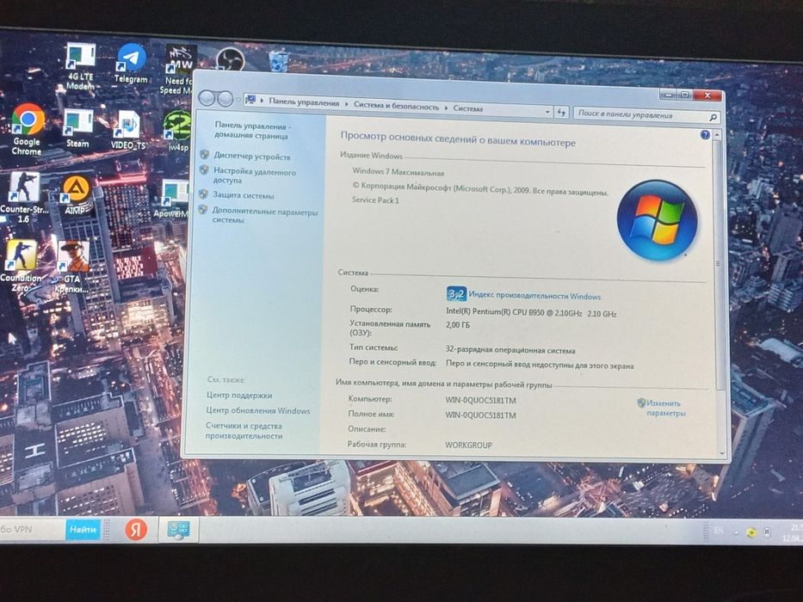
Task: Select 'Windows 7 Максимальная' text
Action: point(398,172)
